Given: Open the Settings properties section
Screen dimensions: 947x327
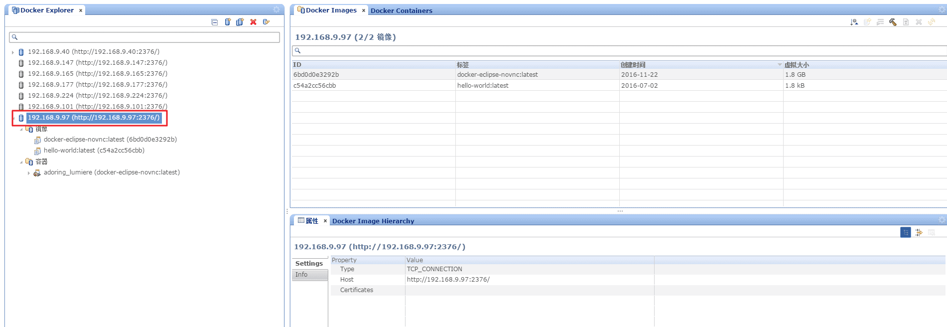Looking at the screenshot, I should [x=309, y=263].
